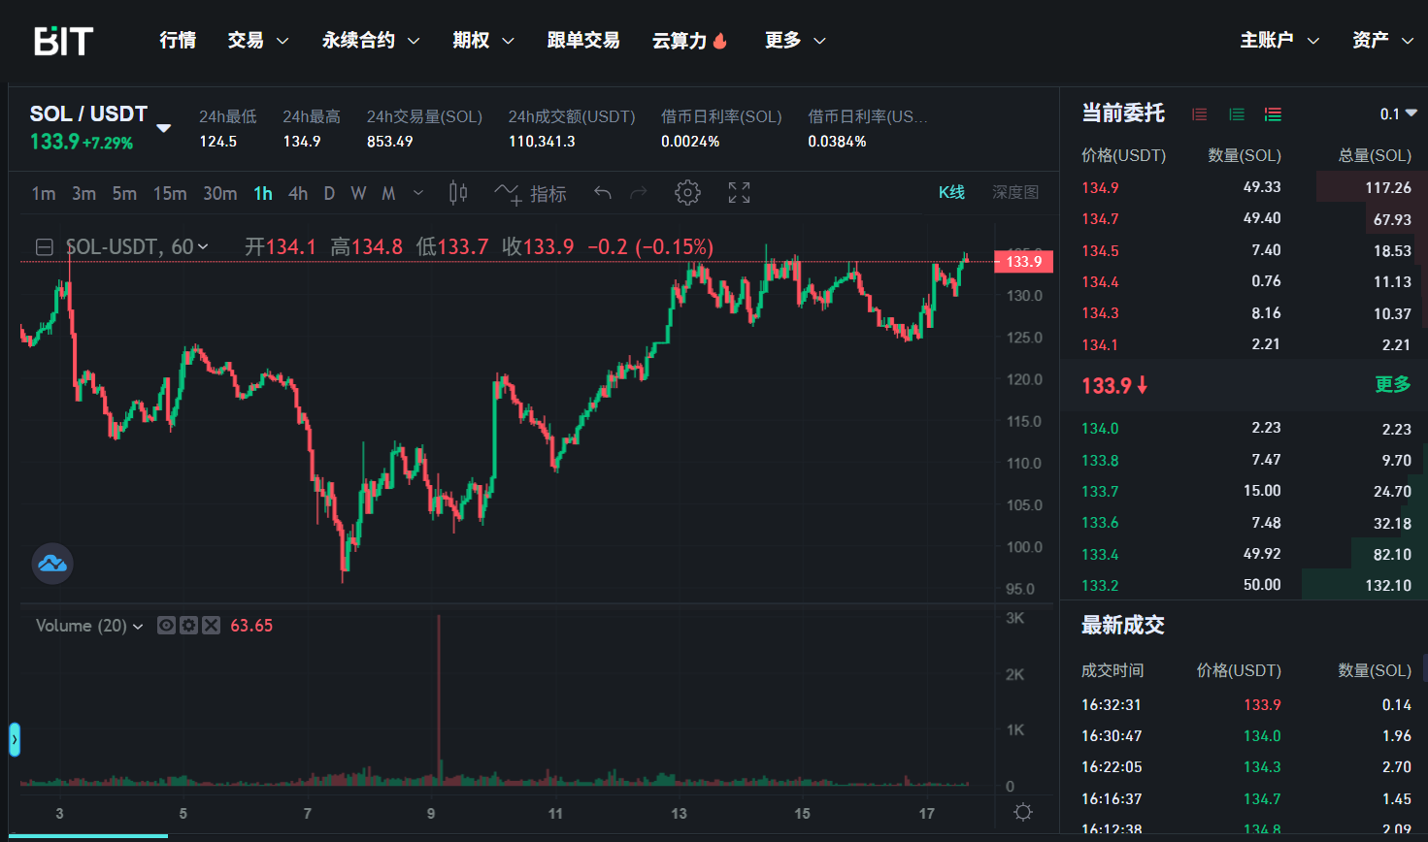This screenshot has height=842, width=1428.
Task: Click the blue cloud chart logo badge
Action: (52, 564)
